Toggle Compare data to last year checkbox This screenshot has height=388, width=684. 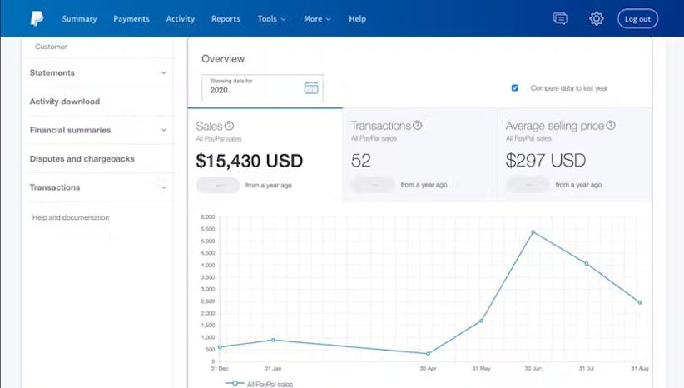(x=515, y=87)
